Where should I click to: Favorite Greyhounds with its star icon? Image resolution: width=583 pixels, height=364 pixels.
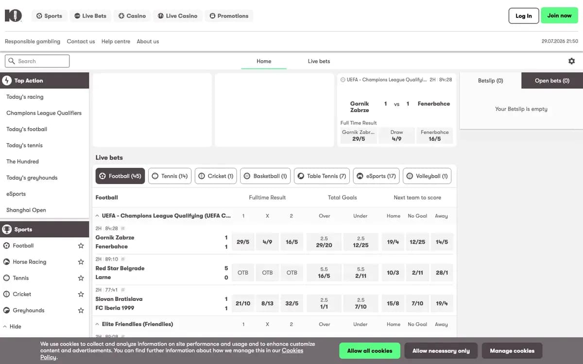pos(81,310)
